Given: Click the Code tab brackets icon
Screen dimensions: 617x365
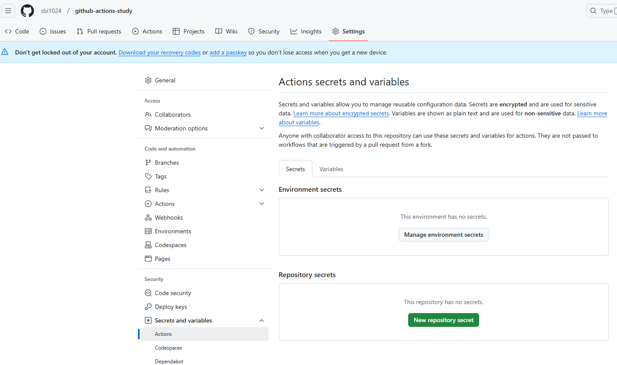Looking at the screenshot, I should click(8, 31).
